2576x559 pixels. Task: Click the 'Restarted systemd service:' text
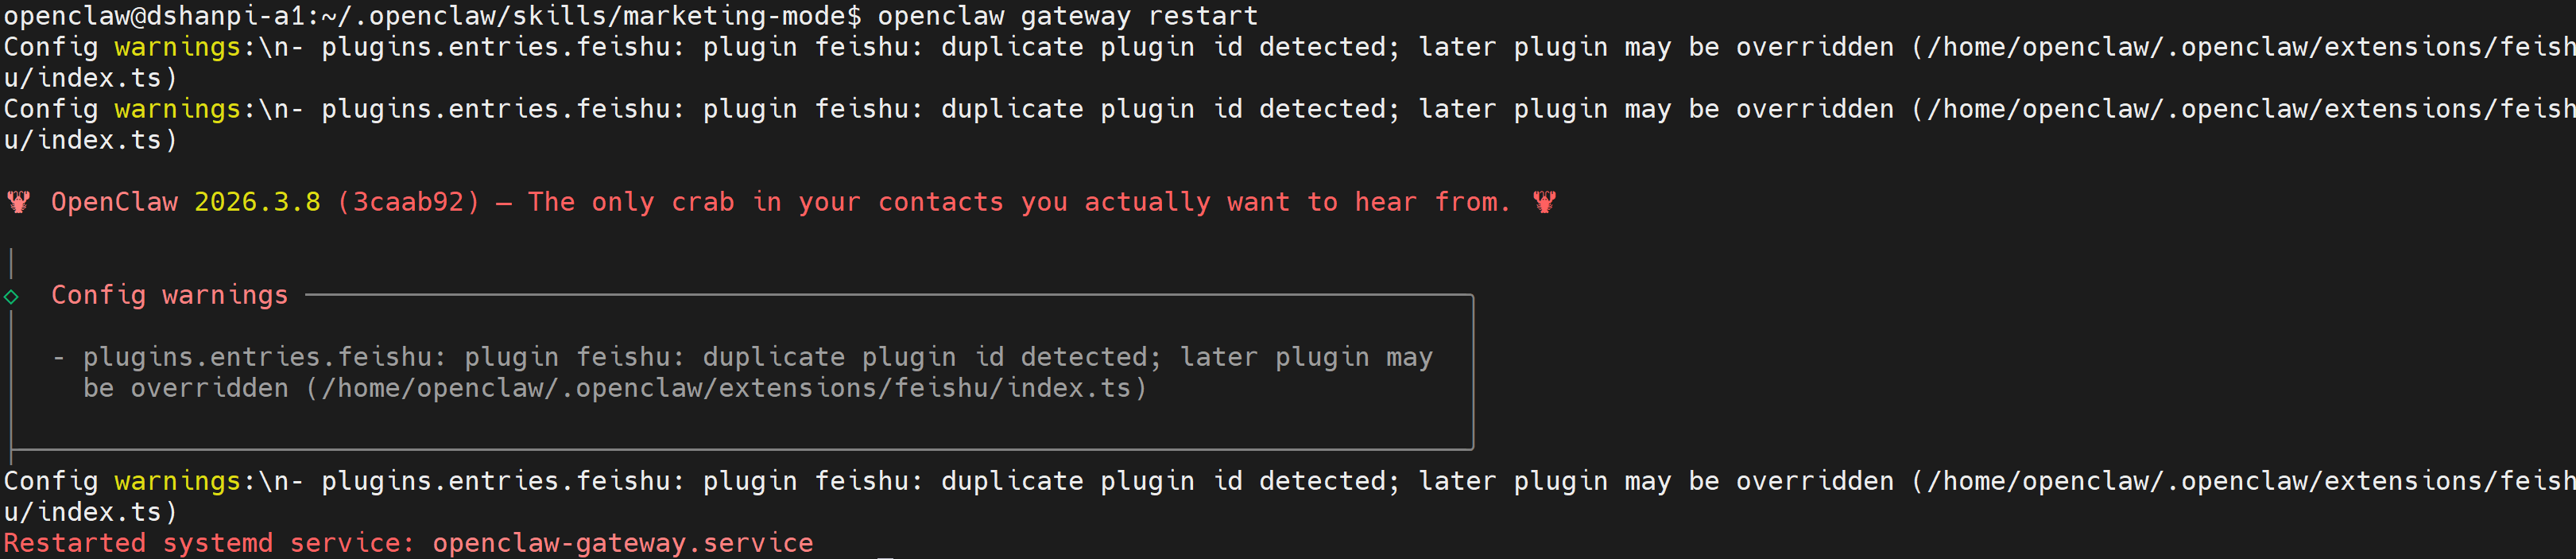(208, 543)
